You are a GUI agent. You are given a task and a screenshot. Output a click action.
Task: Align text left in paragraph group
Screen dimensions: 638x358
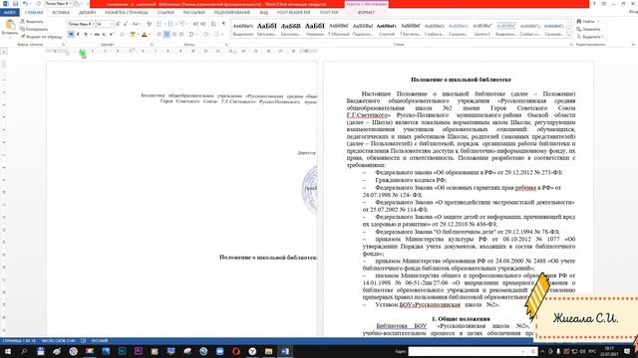point(159,35)
